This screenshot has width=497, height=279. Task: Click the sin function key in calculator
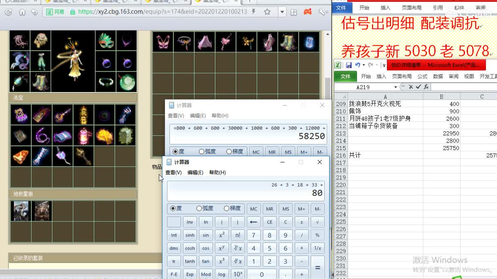[x=206, y=235]
